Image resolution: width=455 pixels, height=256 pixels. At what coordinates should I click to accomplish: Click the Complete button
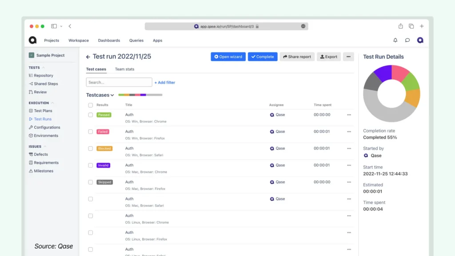263,56
